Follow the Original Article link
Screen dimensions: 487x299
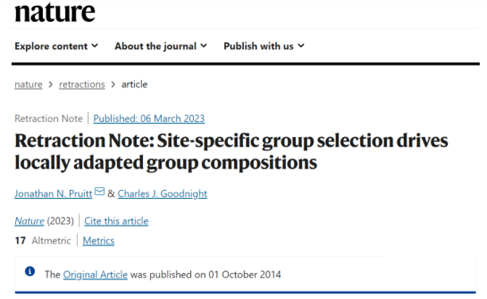click(x=95, y=274)
